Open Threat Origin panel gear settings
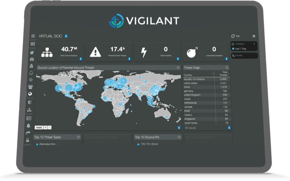 click(227, 67)
